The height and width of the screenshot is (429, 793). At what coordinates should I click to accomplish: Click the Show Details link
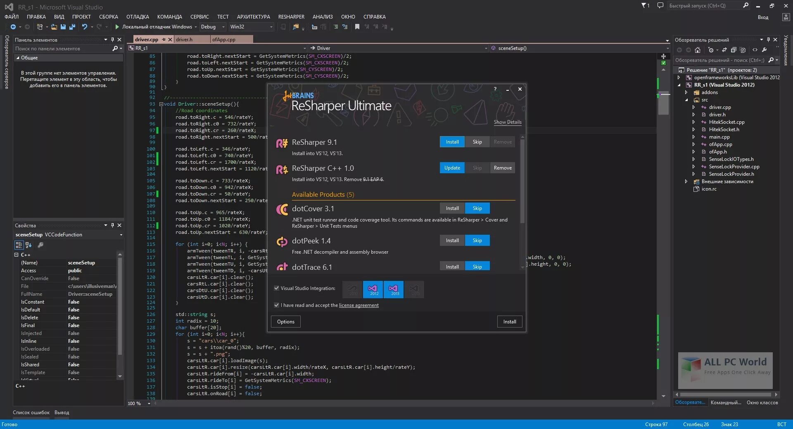click(x=508, y=122)
